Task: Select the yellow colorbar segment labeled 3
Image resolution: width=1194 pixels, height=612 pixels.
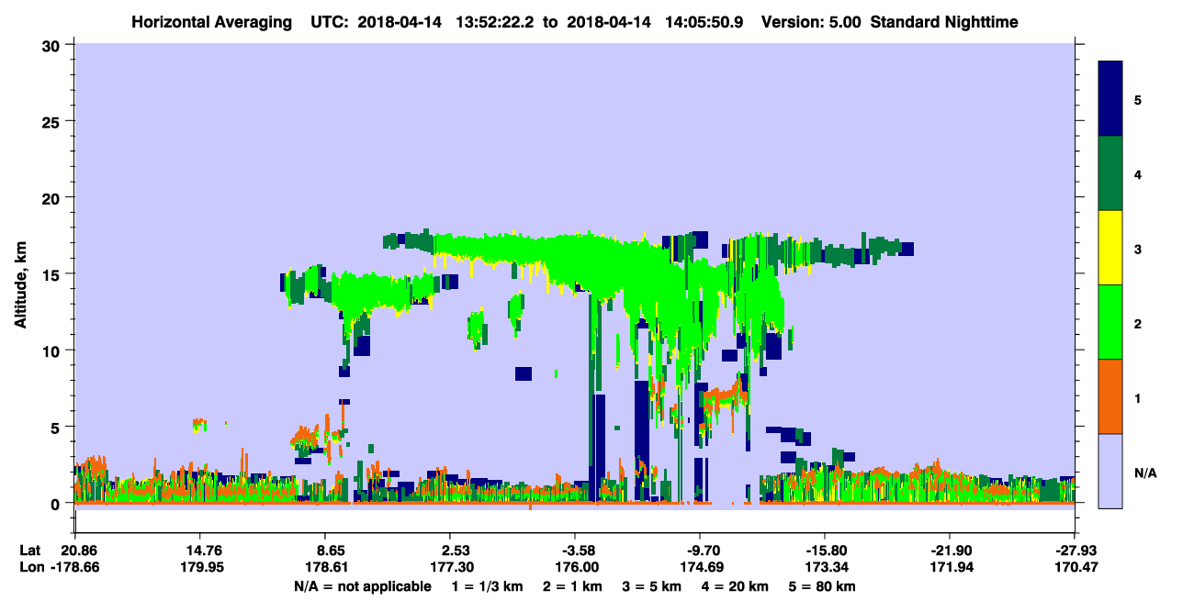Action: (x=1110, y=248)
